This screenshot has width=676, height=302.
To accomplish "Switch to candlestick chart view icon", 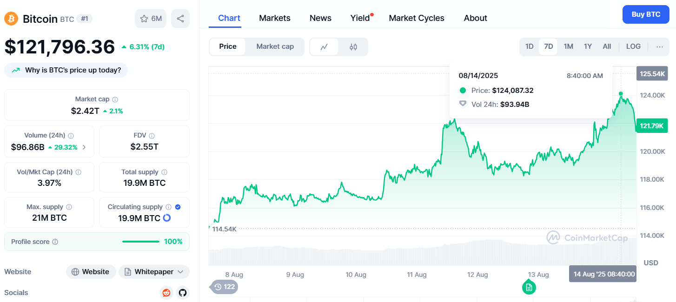I will pos(353,46).
